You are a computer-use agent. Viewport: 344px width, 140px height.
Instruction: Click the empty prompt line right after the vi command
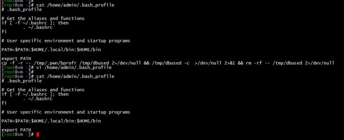[18, 72]
